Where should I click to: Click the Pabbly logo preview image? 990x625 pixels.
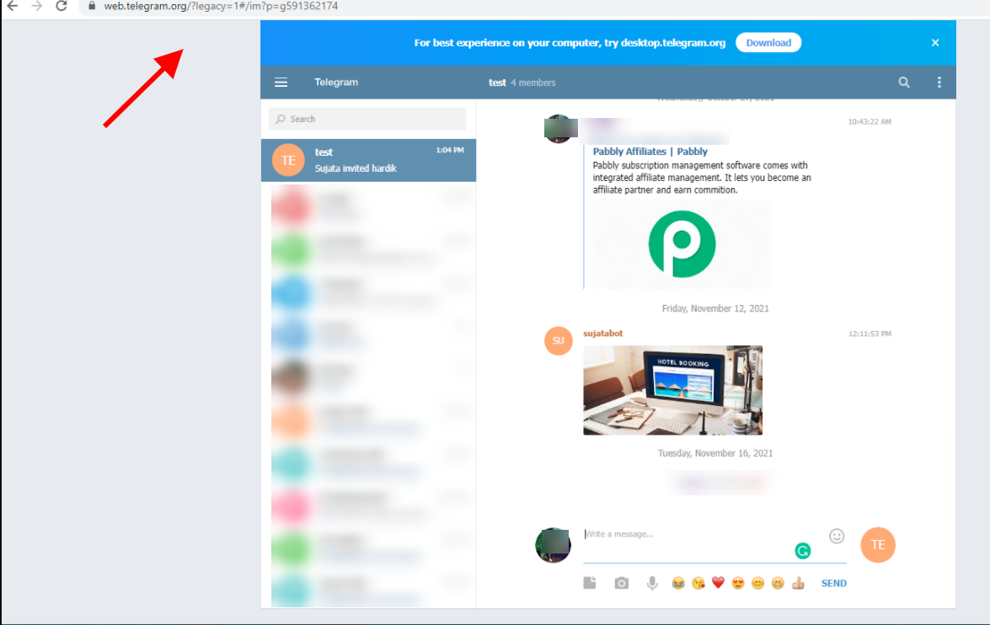coord(682,244)
